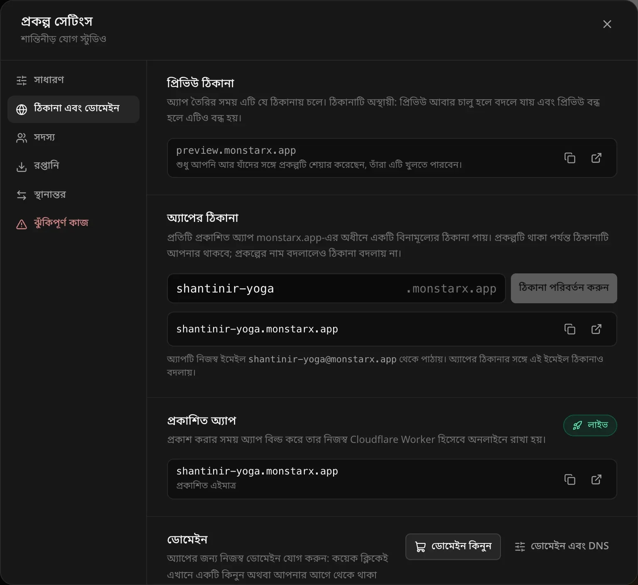Open the সাধারণ settings section

tap(74, 80)
